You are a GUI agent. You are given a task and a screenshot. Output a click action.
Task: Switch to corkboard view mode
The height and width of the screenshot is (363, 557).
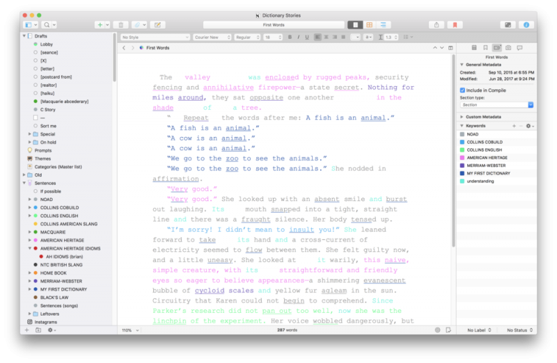coord(370,25)
